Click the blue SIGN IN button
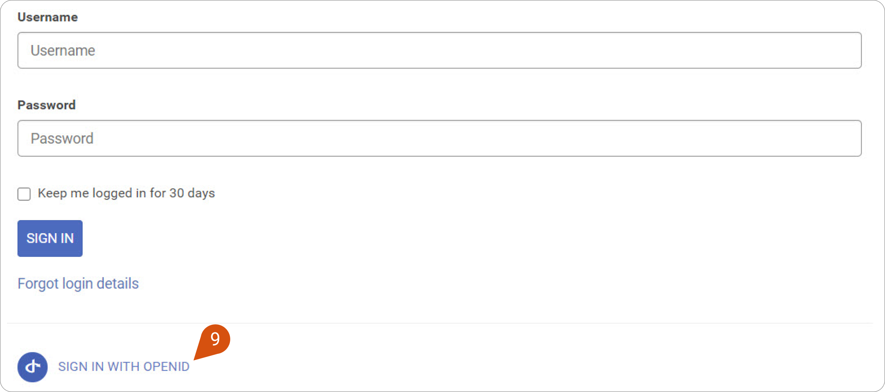885x392 pixels. (x=50, y=239)
